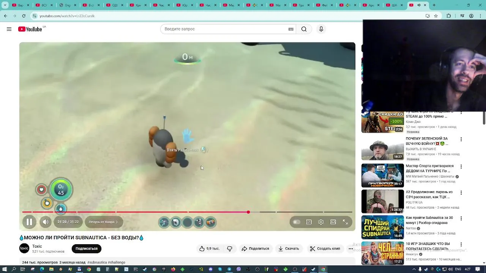Start voice search with microphone
This screenshot has height=273, width=486.
321,29
